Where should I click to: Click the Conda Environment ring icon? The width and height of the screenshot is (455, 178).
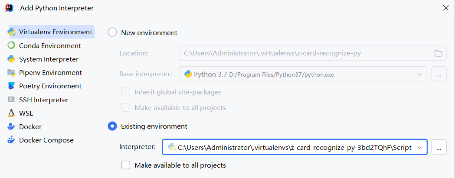point(11,46)
